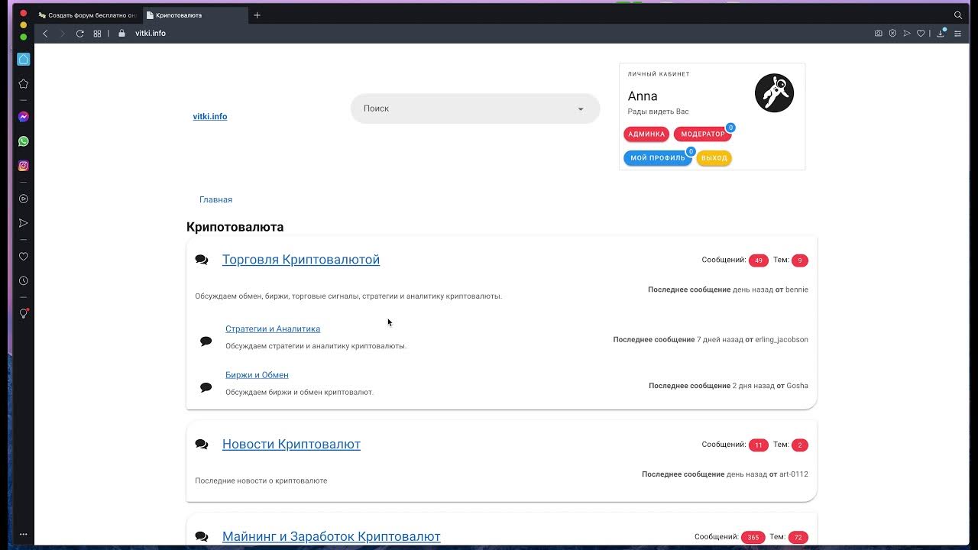Click the 365 messages badge
978x550 pixels.
(x=753, y=538)
